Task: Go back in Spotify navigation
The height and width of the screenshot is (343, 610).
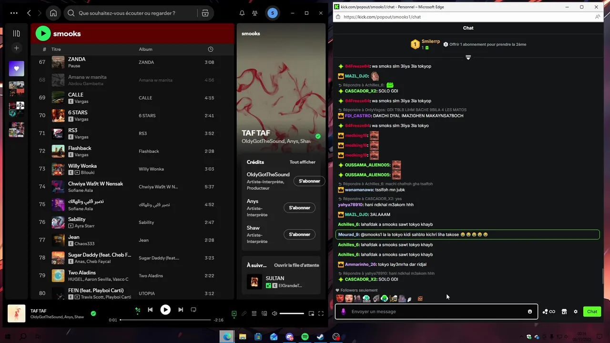Action: coord(29,13)
